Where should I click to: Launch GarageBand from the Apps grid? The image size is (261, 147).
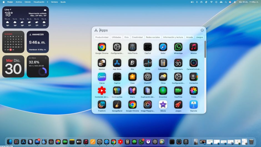tap(117, 104)
